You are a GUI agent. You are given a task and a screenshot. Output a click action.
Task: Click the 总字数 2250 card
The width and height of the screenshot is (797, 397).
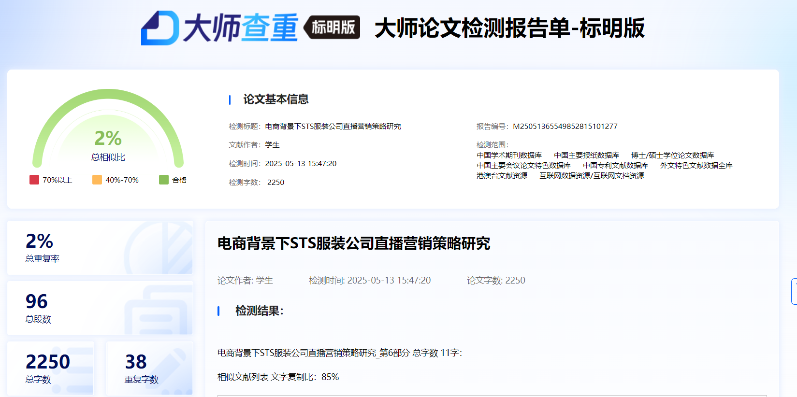(51, 369)
